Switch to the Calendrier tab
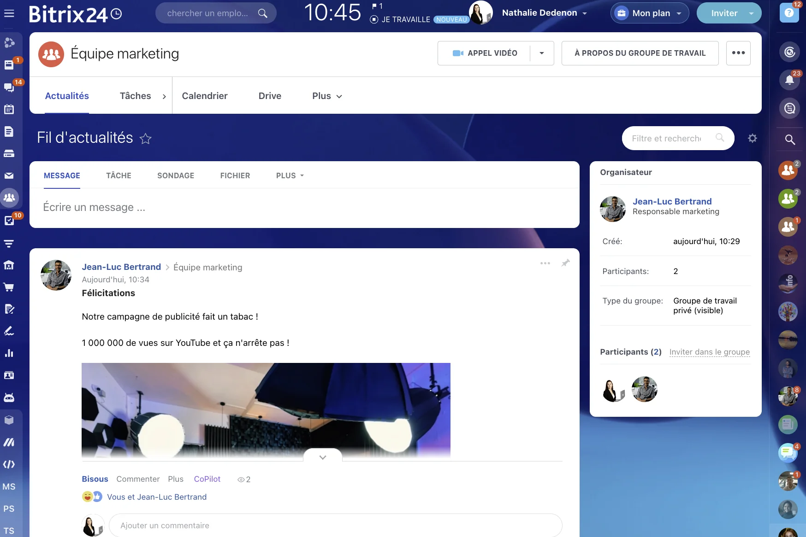This screenshot has width=806, height=537. tap(205, 96)
